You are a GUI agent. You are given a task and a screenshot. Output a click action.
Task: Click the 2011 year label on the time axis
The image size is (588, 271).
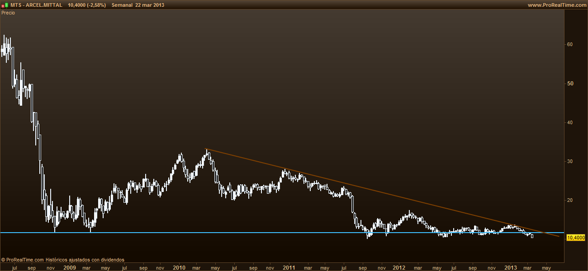click(x=289, y=267)
